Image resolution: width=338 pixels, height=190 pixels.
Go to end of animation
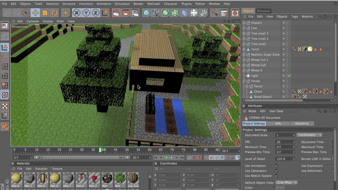pos(182,158)
